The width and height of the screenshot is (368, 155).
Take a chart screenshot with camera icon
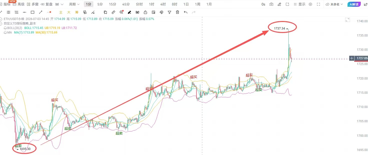[x=271, y=4]
